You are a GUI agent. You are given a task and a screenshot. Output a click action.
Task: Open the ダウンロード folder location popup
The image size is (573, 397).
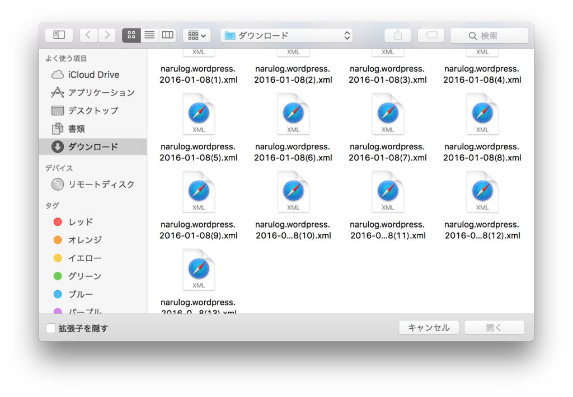(x=286, y=35)
